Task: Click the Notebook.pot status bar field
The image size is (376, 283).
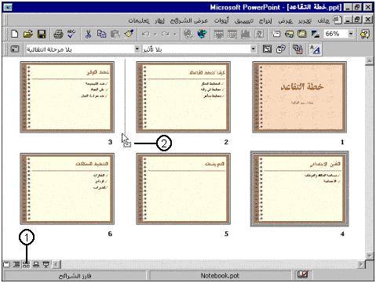Action: [x=220, y=275]
